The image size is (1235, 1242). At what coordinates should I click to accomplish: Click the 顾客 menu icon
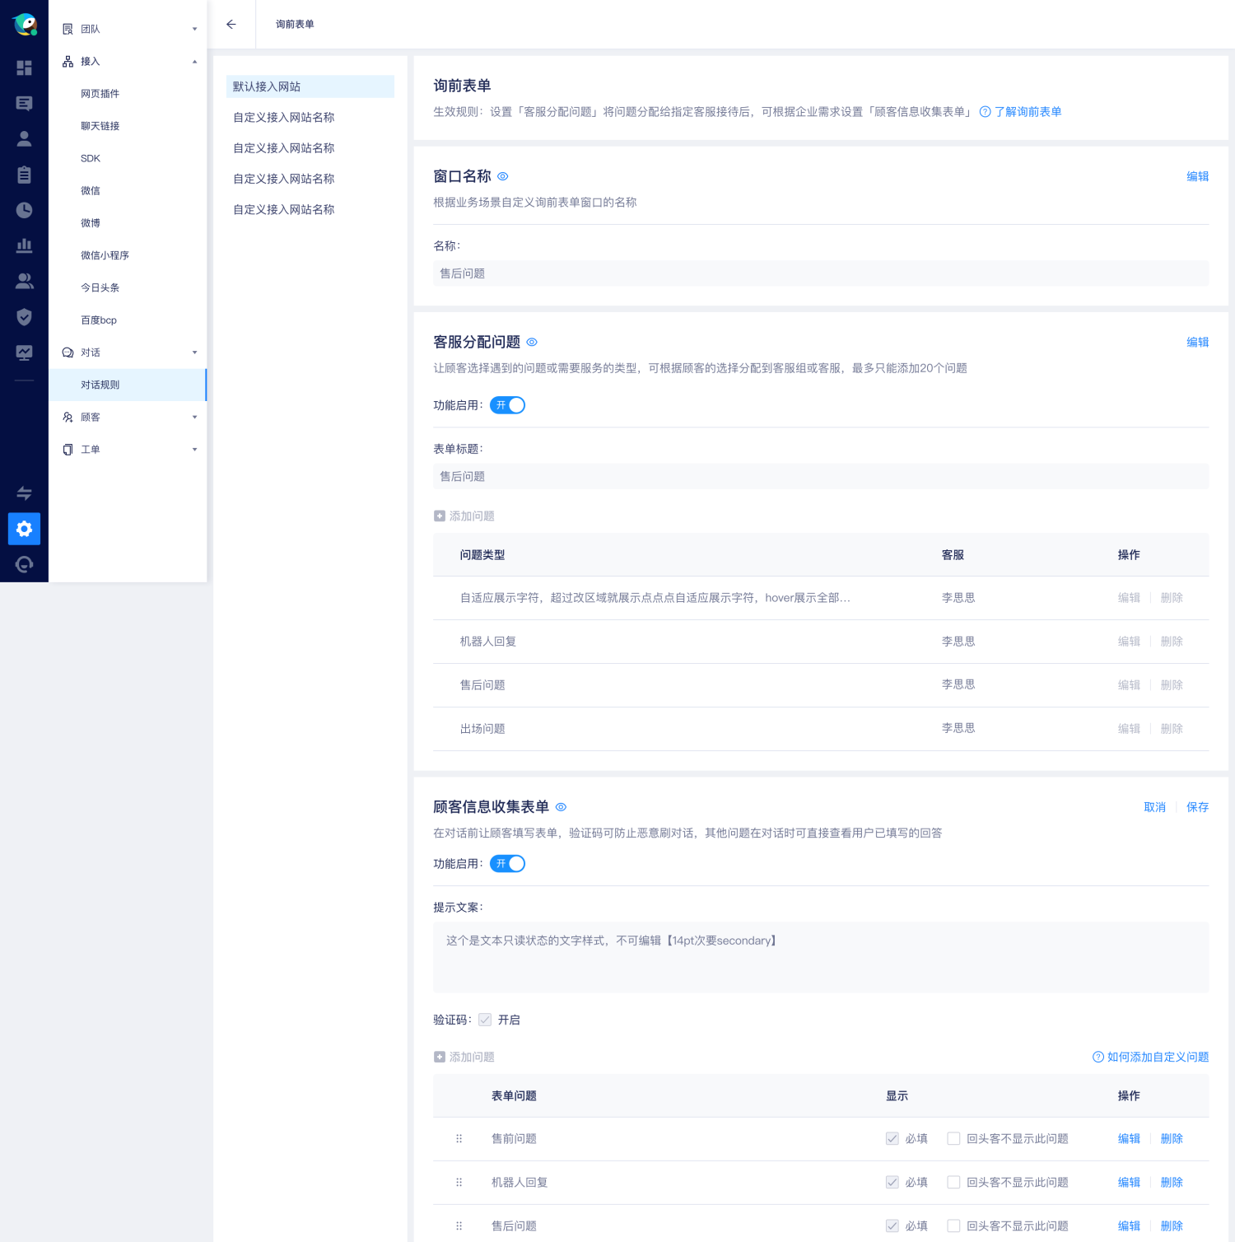tap(68, 418)
